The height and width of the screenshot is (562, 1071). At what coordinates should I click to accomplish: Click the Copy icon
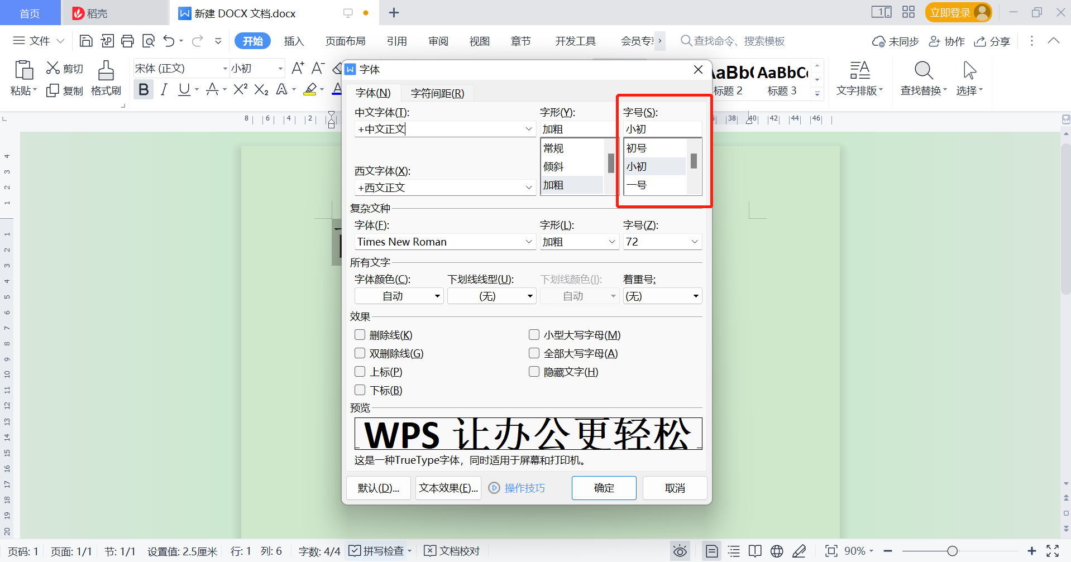tap(53, 90)
